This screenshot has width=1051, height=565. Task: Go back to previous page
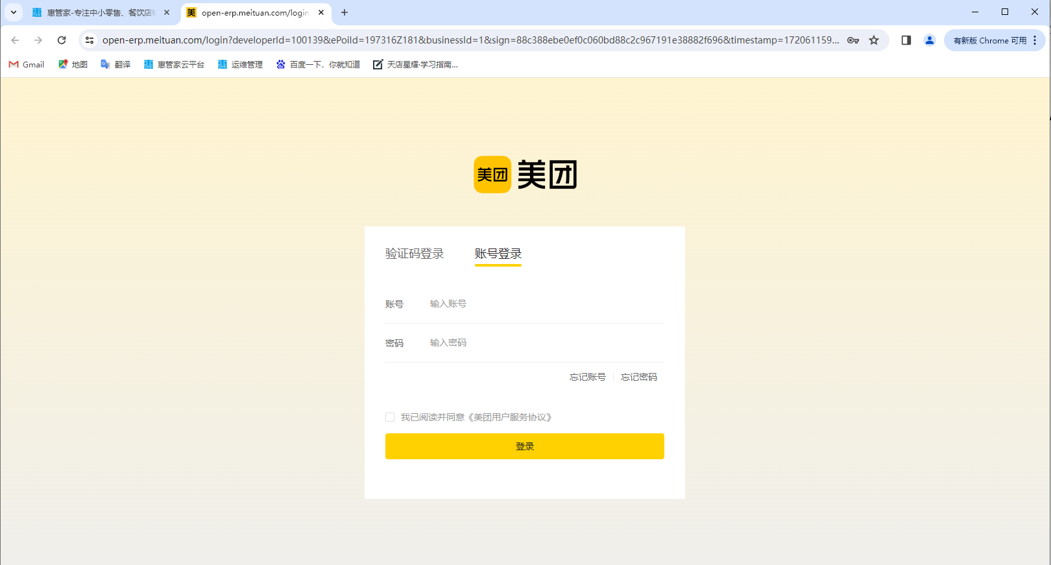pos(15,40)
